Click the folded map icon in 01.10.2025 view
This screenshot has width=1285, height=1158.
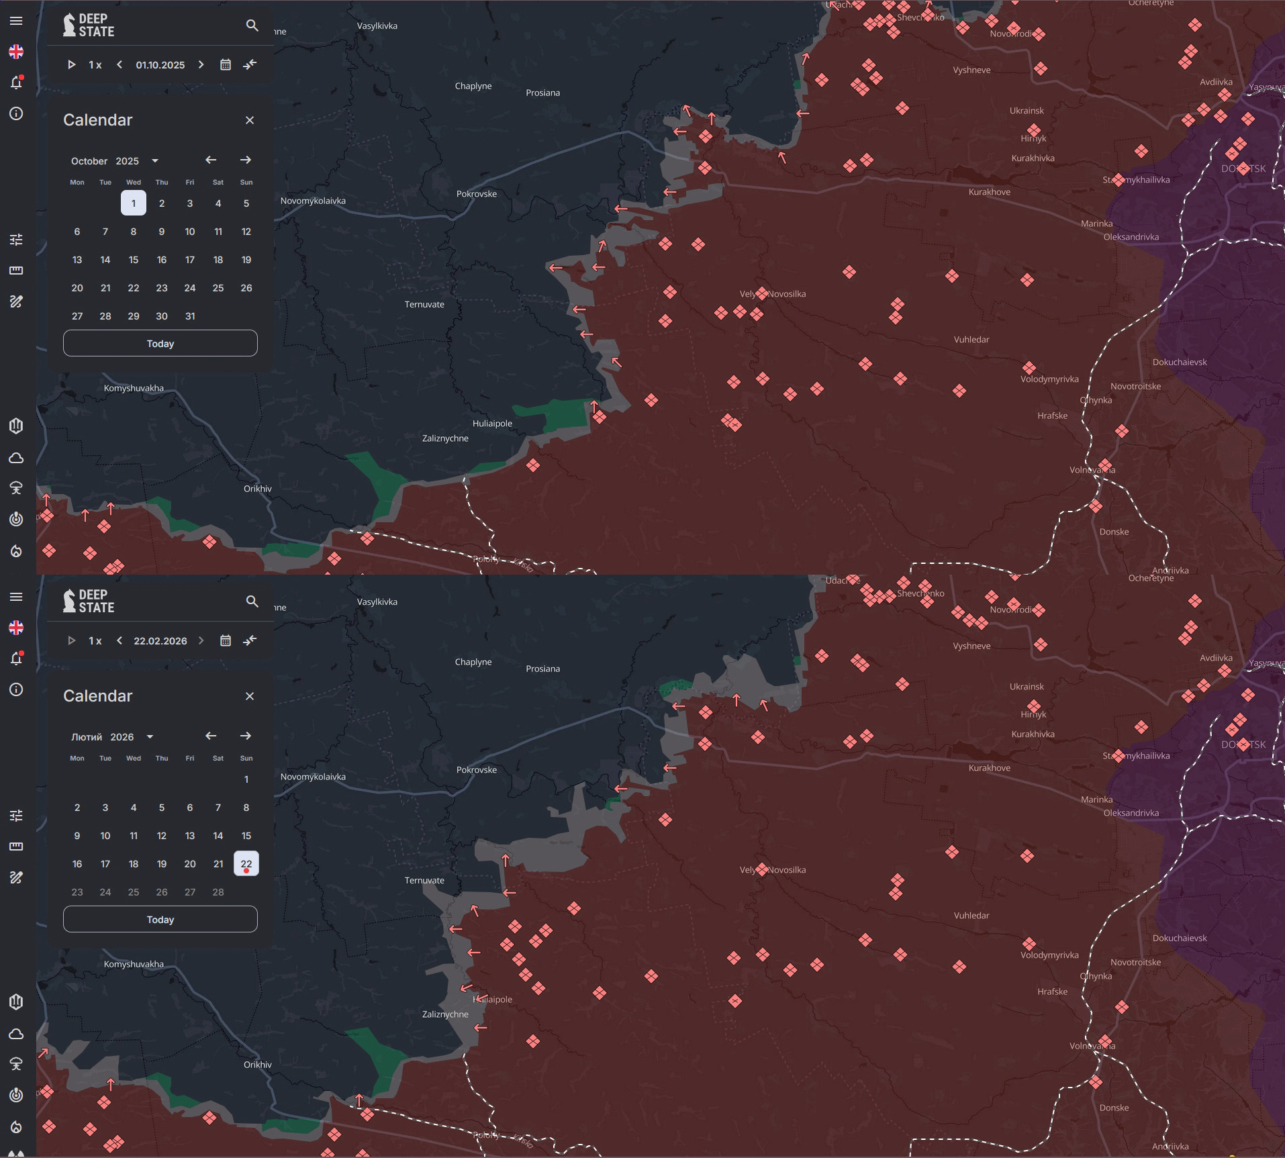tap(16, 426)
